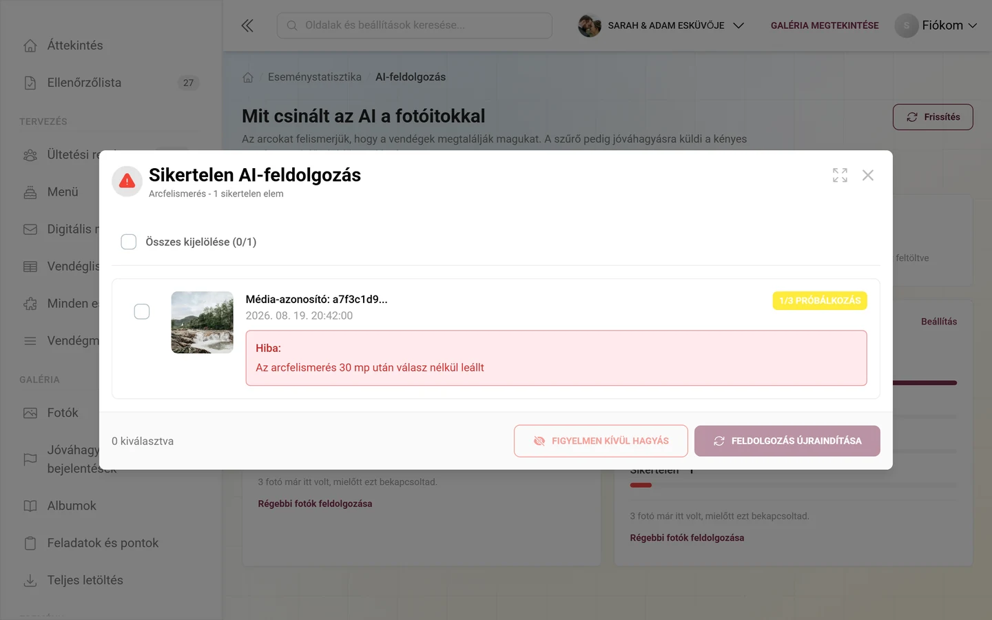Screen dimensions: 992x620
Task: Open the Galéria megtekintése link
Action: tap(825, 25)
